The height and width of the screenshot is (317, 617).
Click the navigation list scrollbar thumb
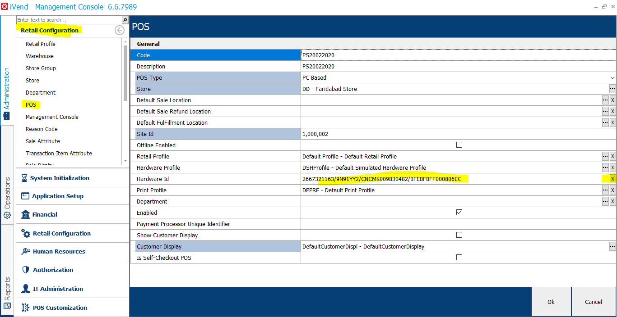pyautogui.click(x=125, y=72)
